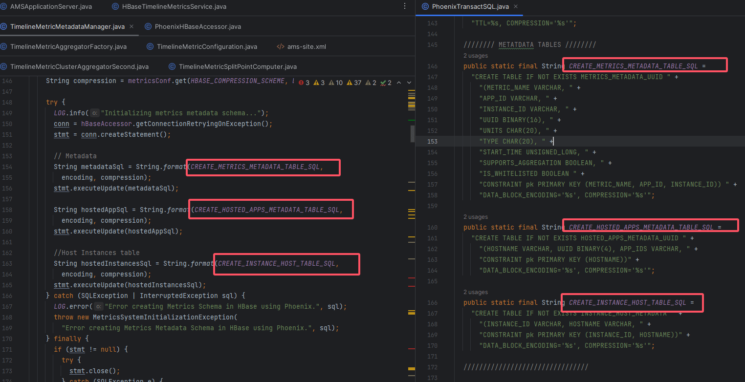Click the 'IS_WHITELISTED BOOLEAN ' string
745x382 pixels.
pyautogui.click(x=528, y=173)
